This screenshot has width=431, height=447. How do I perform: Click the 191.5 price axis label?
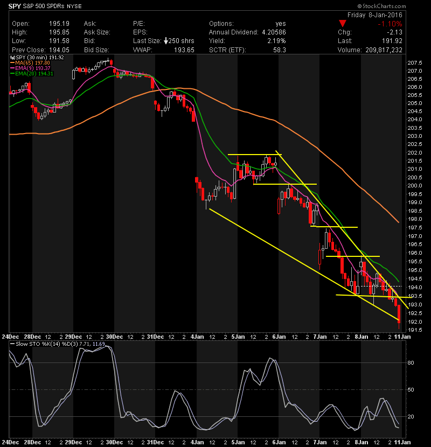[415, 330]
